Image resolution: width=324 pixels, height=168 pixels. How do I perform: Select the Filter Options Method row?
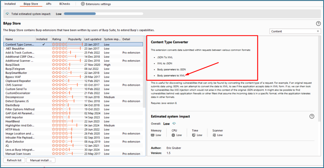coord(73,109)
